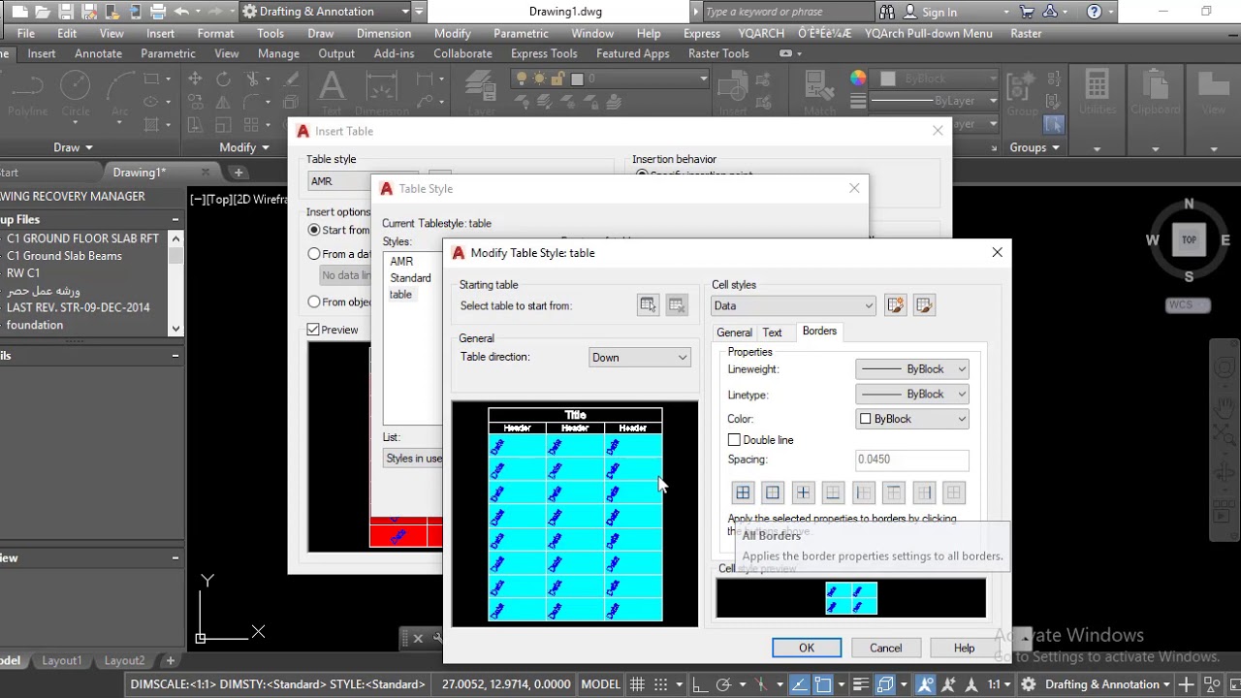Switch to the General tab
Screen dimensions: 1241x698
point(734,333)
